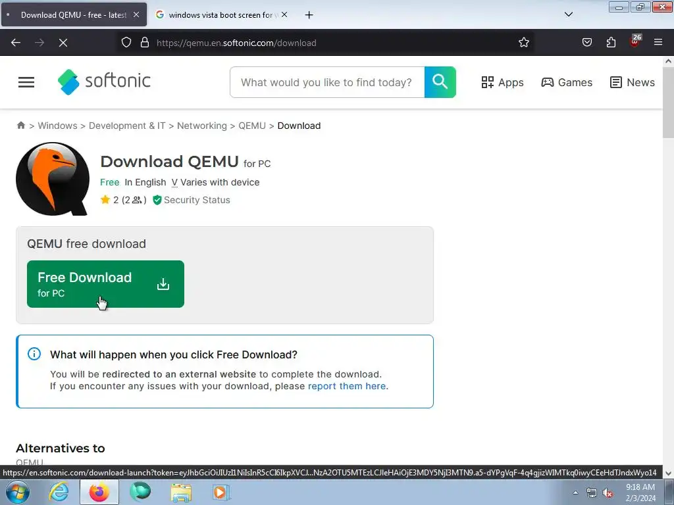Viewport: 674px width, 505px height.
Task: Open QEMU breadcrumb link
Action: pyautogui.click(x=252, y=126)
